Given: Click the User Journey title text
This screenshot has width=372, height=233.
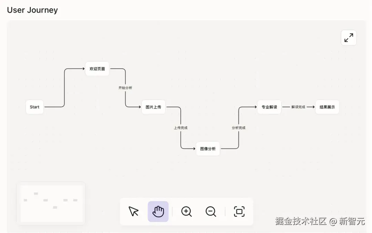Looking at the screenshot, I should (x=32, y=10).
